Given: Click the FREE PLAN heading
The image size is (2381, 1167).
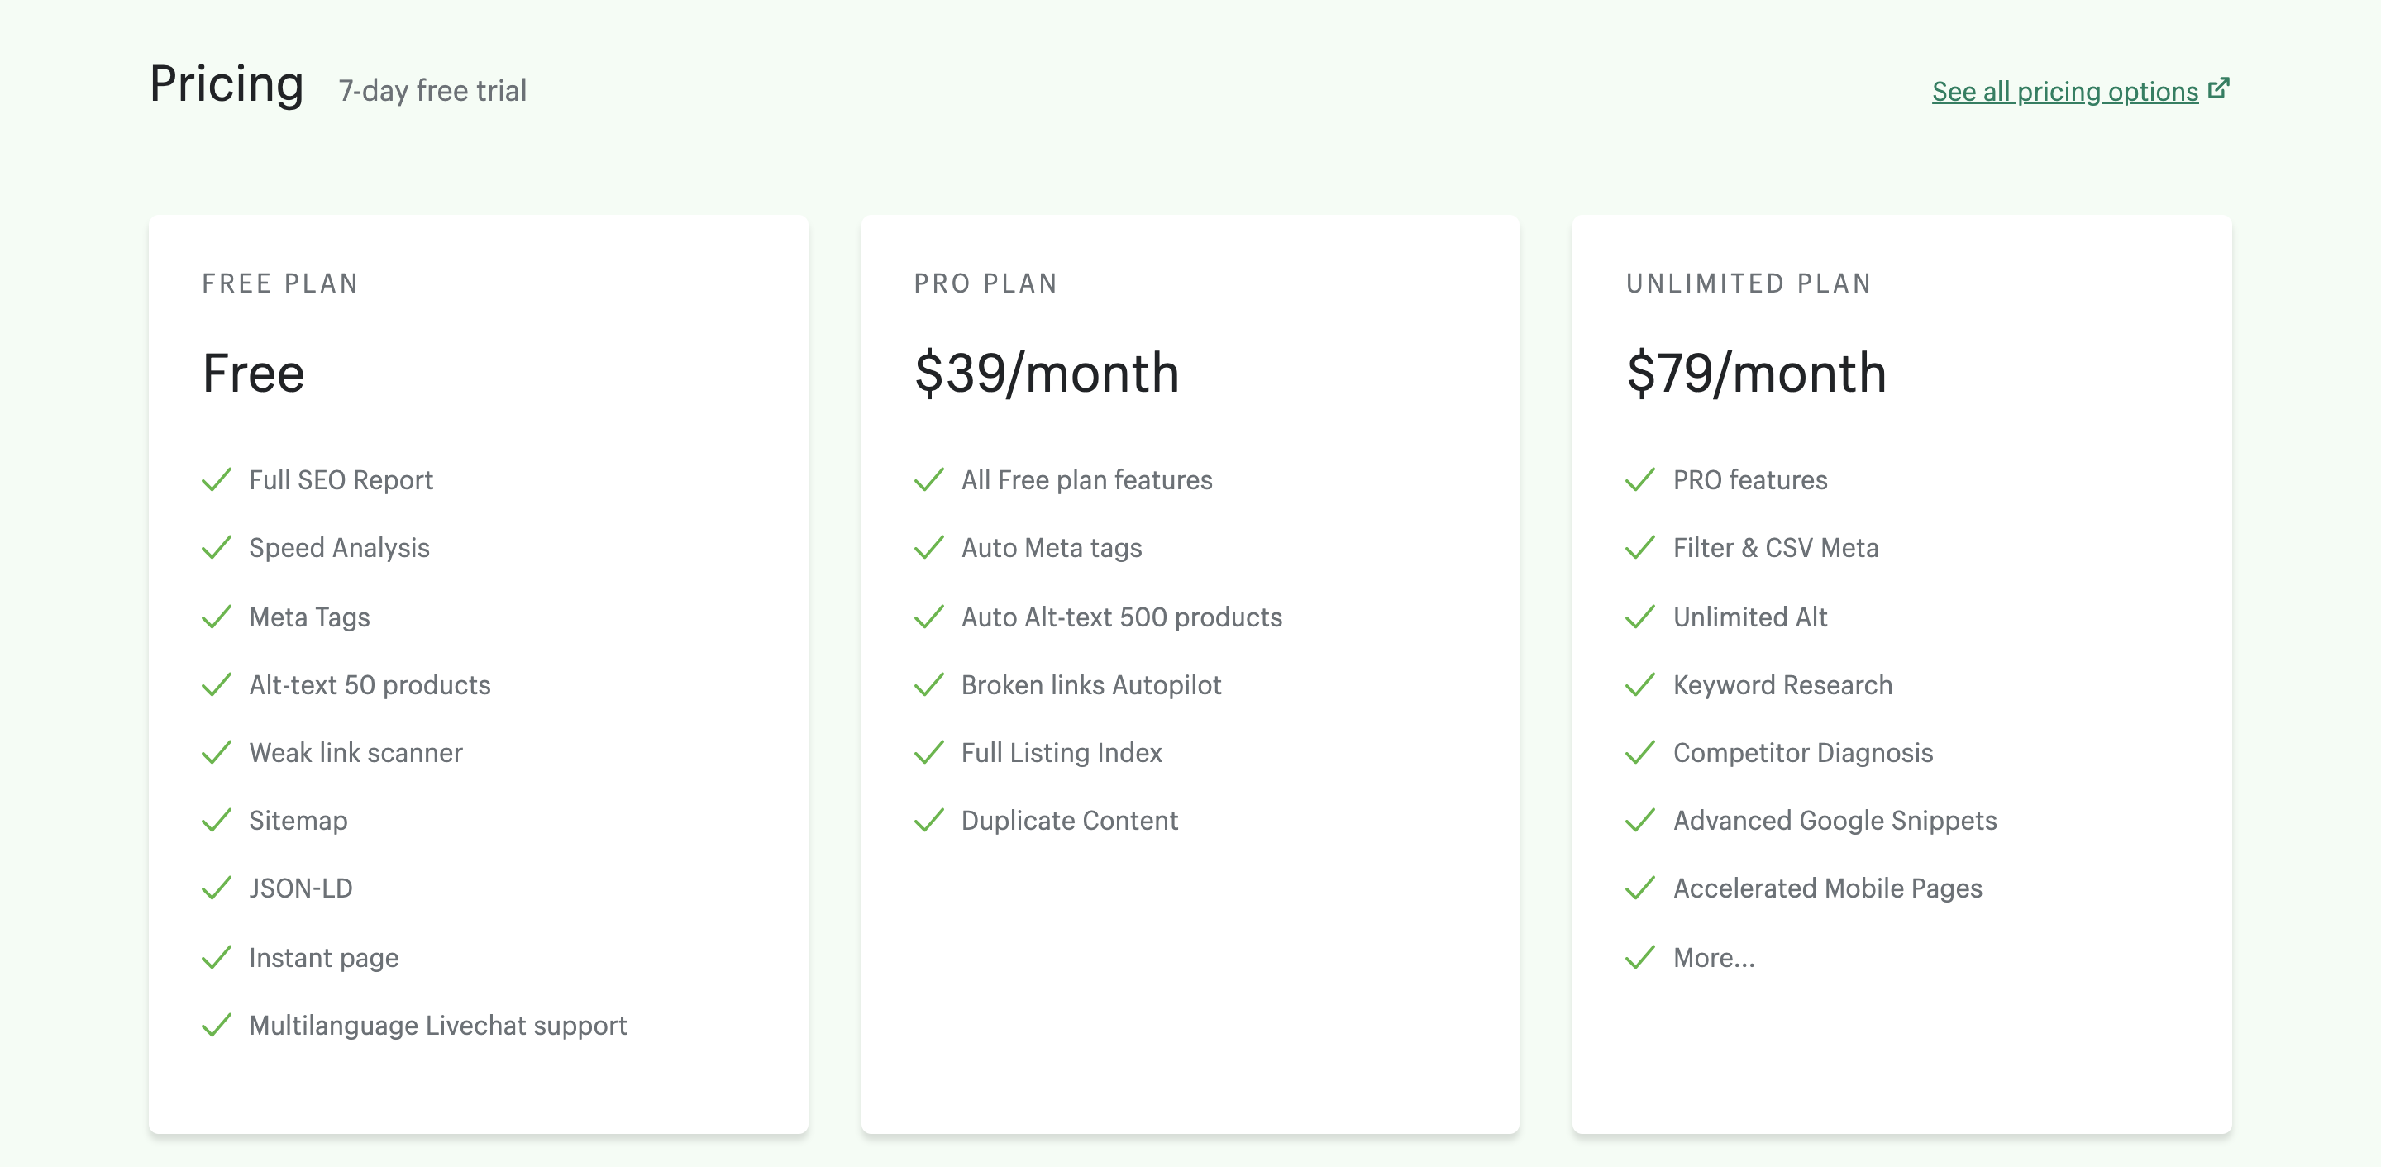Looking at the screenshot, I should pyautogui.click(x=280, y=283).
